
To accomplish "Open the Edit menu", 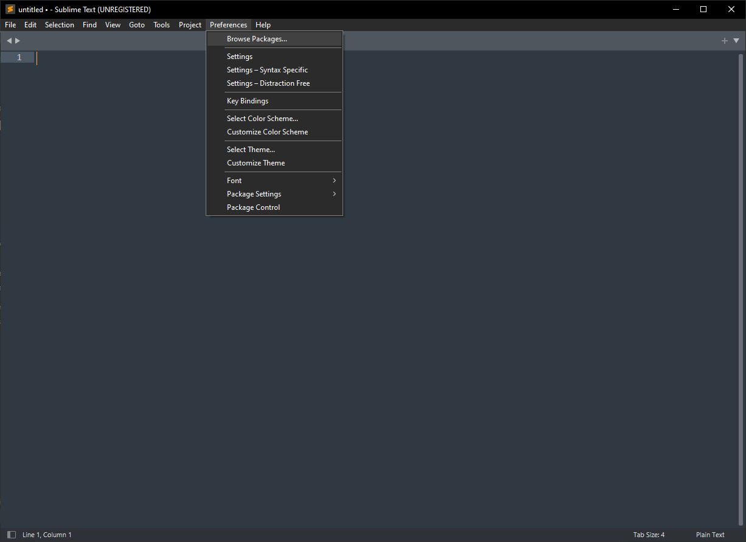I will coord(30,25).
